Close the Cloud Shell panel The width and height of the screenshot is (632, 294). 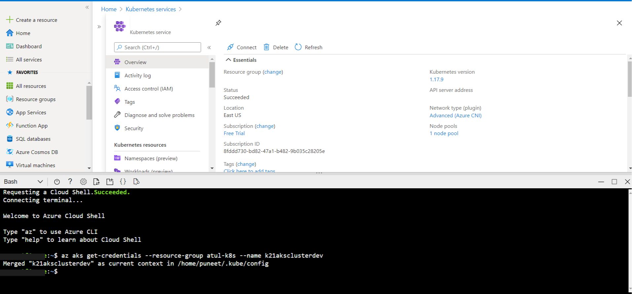pos(627,182)
